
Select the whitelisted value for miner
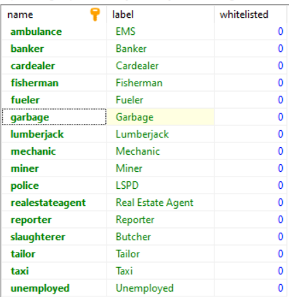click(251, 168)
